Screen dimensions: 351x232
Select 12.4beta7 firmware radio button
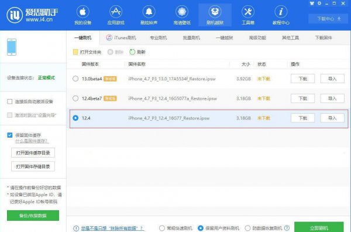pyautogui.click(x=75, y=98)
